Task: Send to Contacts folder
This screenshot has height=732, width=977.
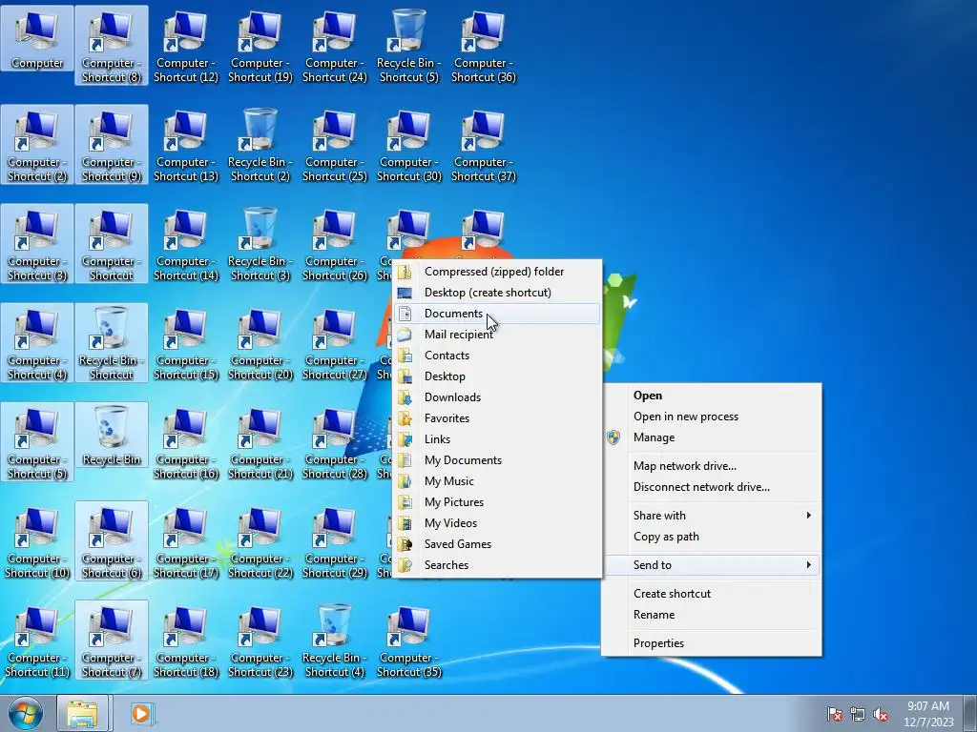Action: tap(496, 356)
